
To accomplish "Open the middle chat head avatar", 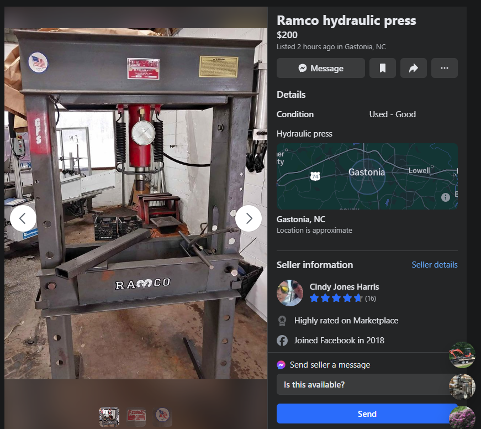I will pos(462,386).
